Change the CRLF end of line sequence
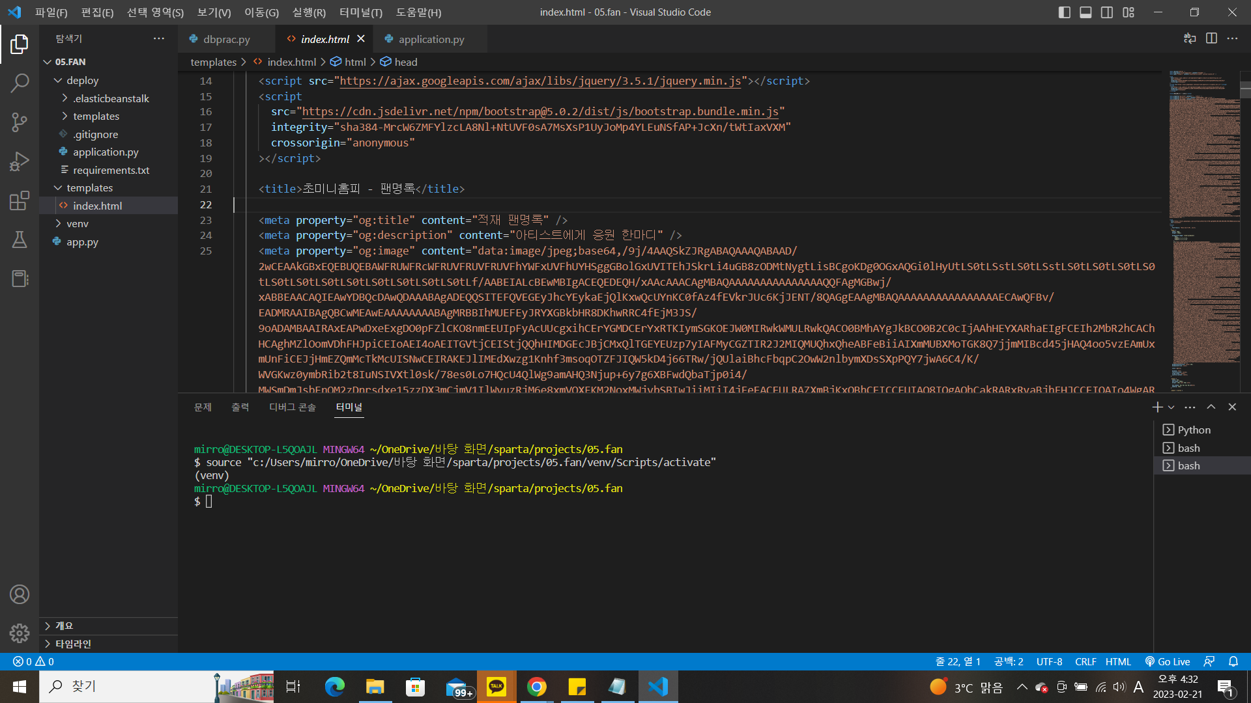The width and height of the screenshot is (1251, 703). [x=1086, y=661]
